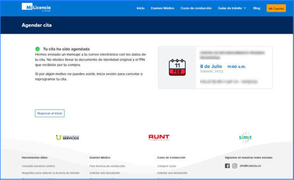Click the green checkmark success icon
This screenshot has width=294, height=180.
[x=38, y=49]
